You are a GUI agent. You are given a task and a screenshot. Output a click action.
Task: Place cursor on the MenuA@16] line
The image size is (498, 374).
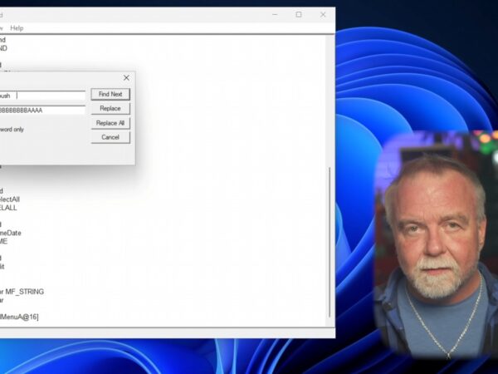coord(19,317)
